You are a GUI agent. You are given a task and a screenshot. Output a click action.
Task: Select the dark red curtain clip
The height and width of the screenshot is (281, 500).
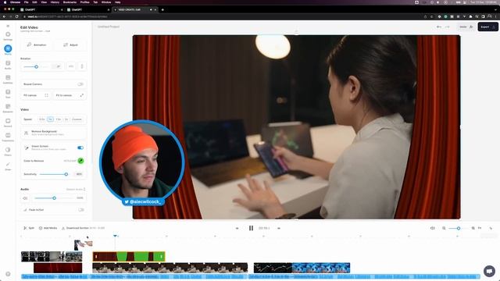(x=58, y=268)
